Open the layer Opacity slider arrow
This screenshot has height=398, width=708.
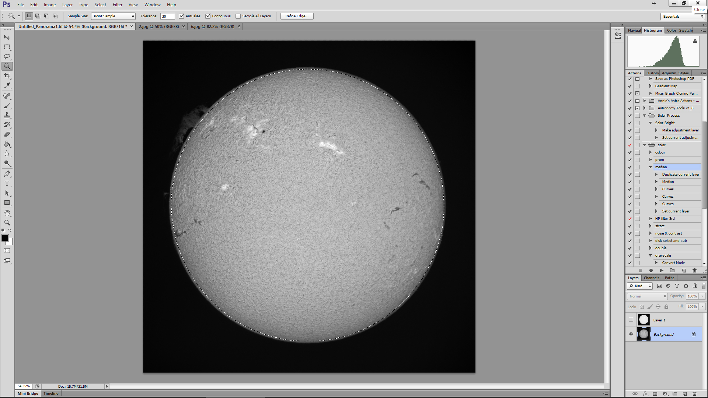702,296
